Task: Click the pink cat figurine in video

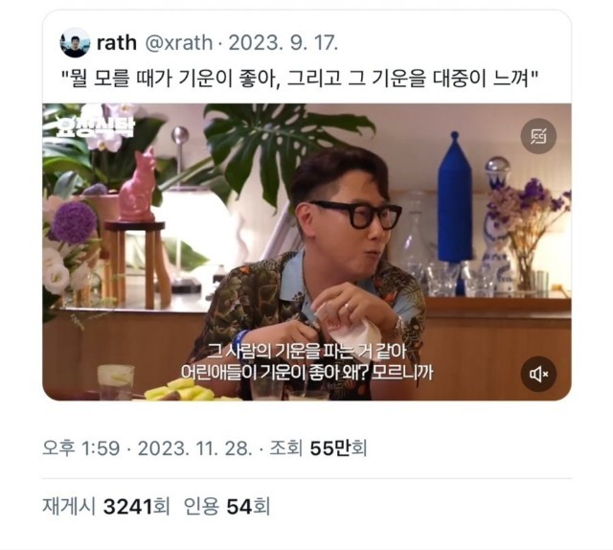Action: pos(137,186)
